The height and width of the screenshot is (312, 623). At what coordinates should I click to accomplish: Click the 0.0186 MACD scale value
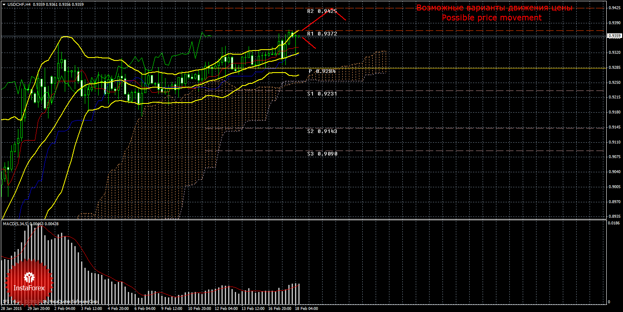(614, 224)
